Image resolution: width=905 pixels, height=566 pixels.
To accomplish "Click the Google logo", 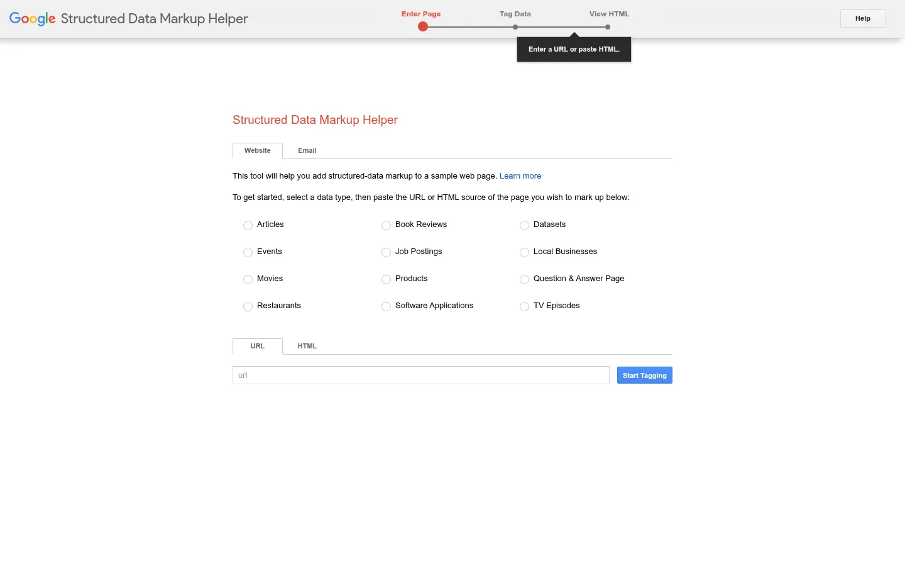I will click(33, 19).
